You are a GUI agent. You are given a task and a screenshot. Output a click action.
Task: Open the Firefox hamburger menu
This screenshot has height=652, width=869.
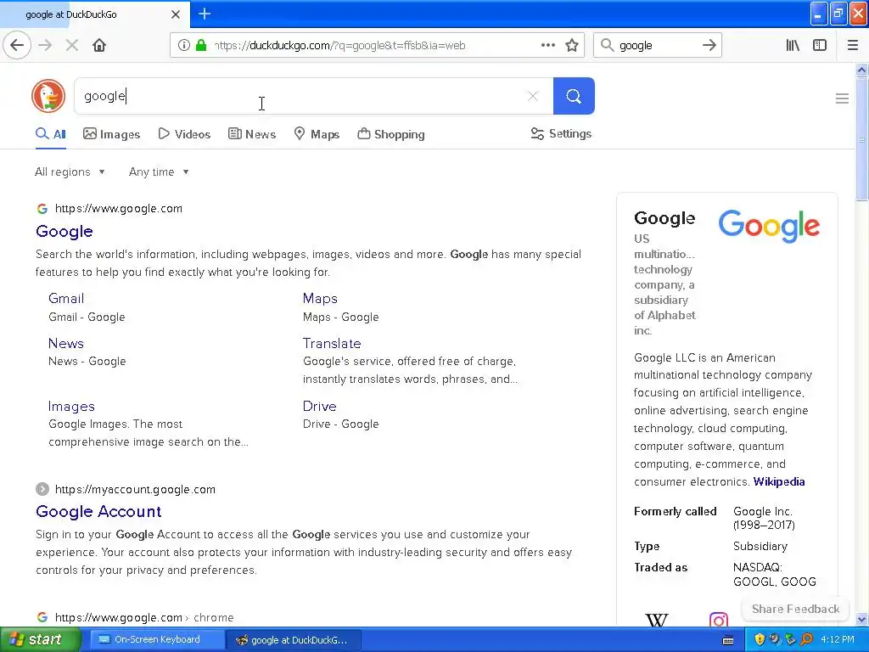853,46
